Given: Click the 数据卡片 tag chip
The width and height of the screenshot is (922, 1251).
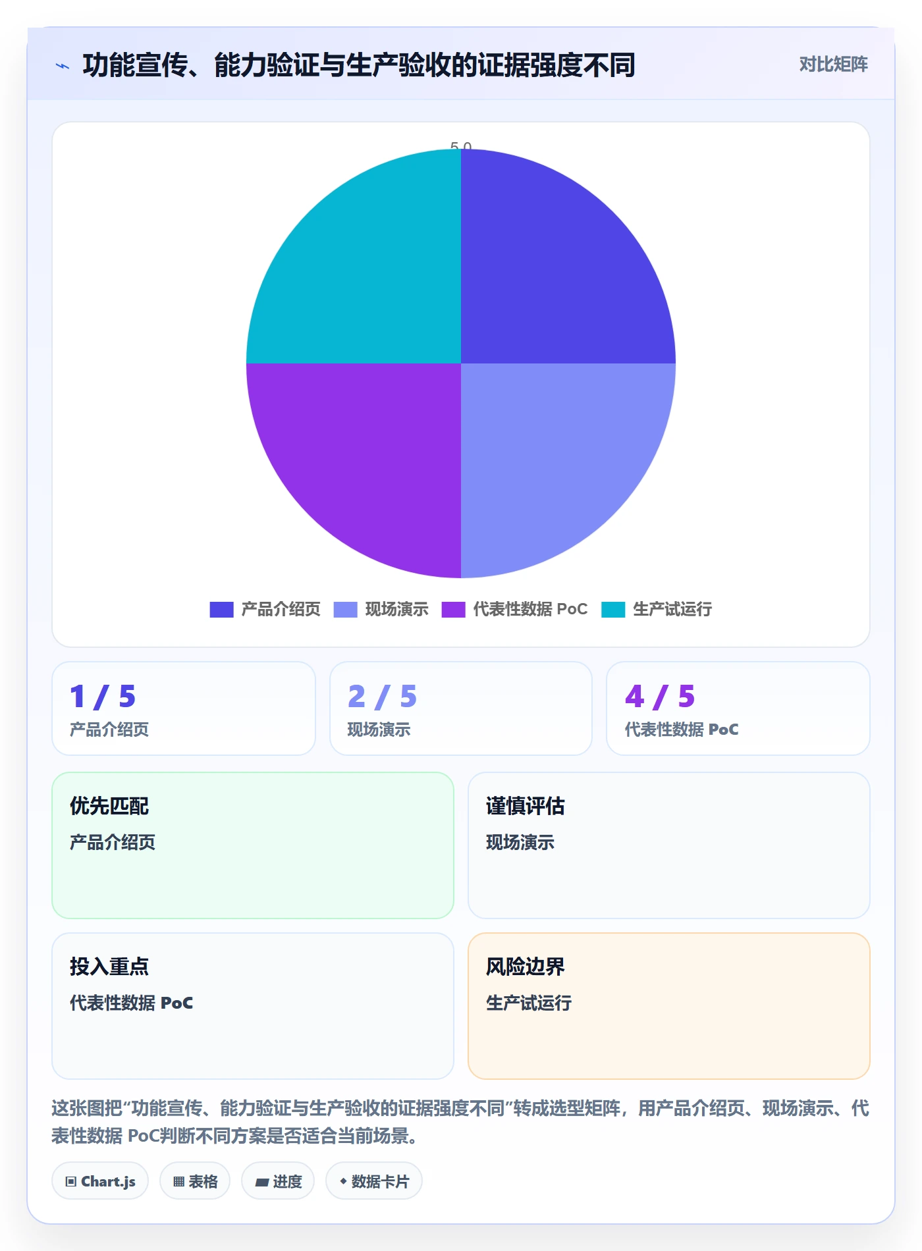Looking at the screenshot, I should [x=374, y=1181].
